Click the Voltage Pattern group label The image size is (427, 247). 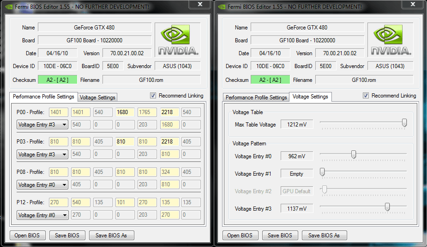pos(249,144)
